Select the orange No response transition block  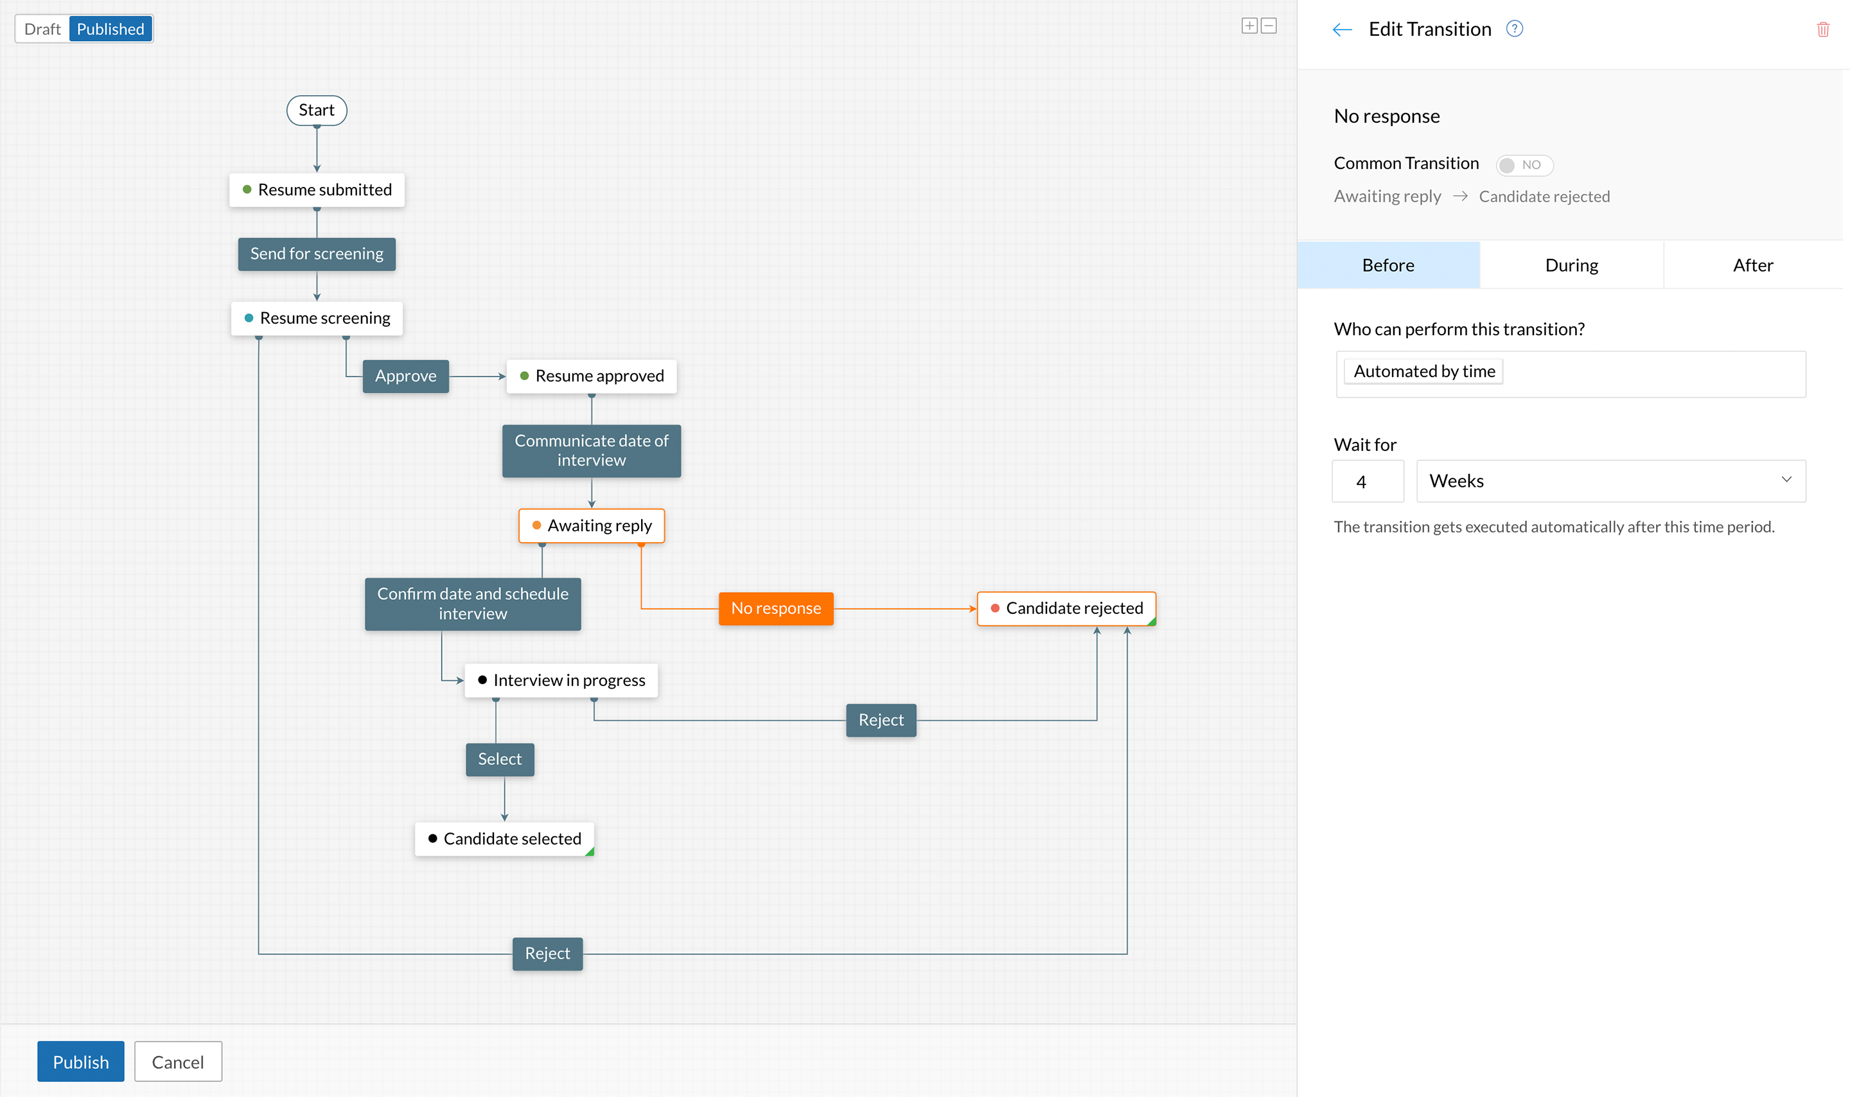775,608
